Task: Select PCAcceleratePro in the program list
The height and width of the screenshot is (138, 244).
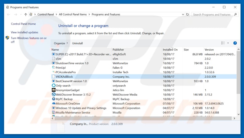Action: (66, 72)
